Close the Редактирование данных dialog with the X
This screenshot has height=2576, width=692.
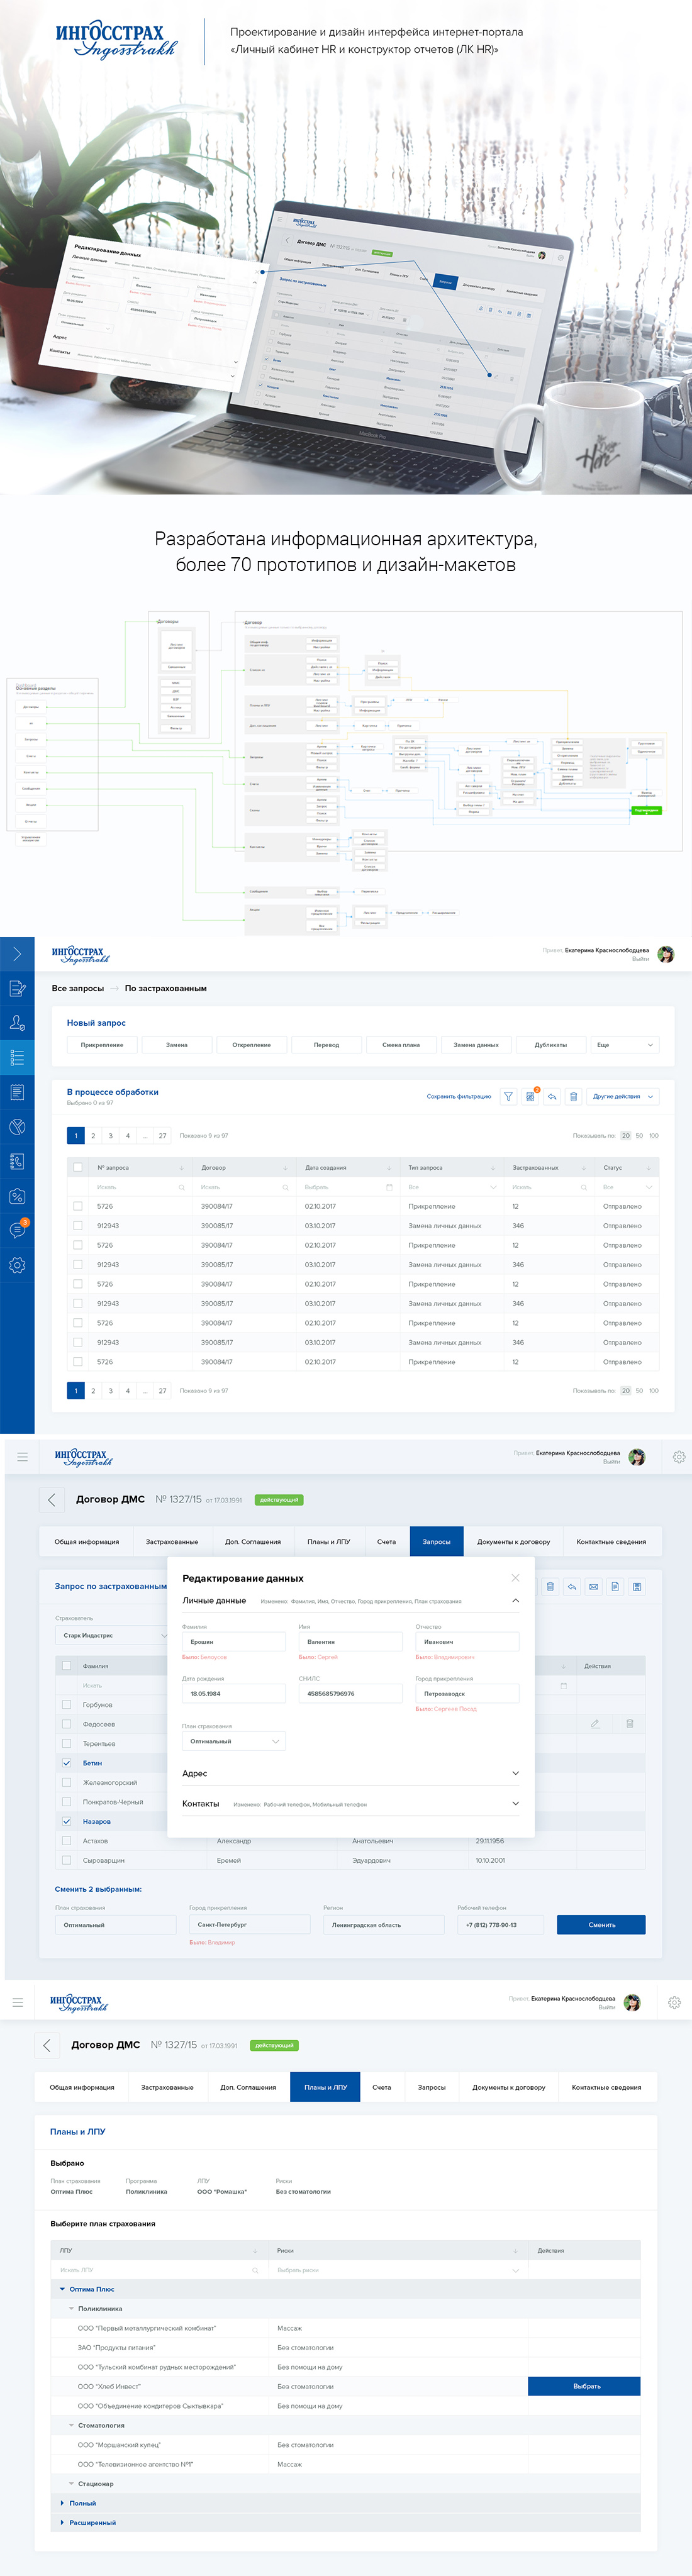(515, 1577)
